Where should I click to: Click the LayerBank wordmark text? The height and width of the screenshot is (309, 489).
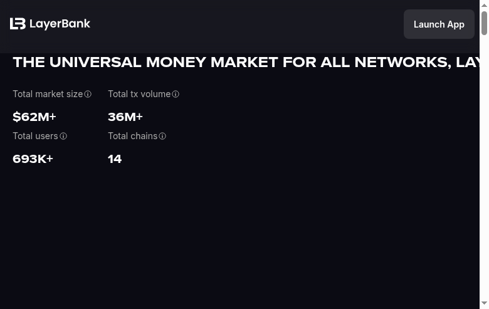pos(60,24)
